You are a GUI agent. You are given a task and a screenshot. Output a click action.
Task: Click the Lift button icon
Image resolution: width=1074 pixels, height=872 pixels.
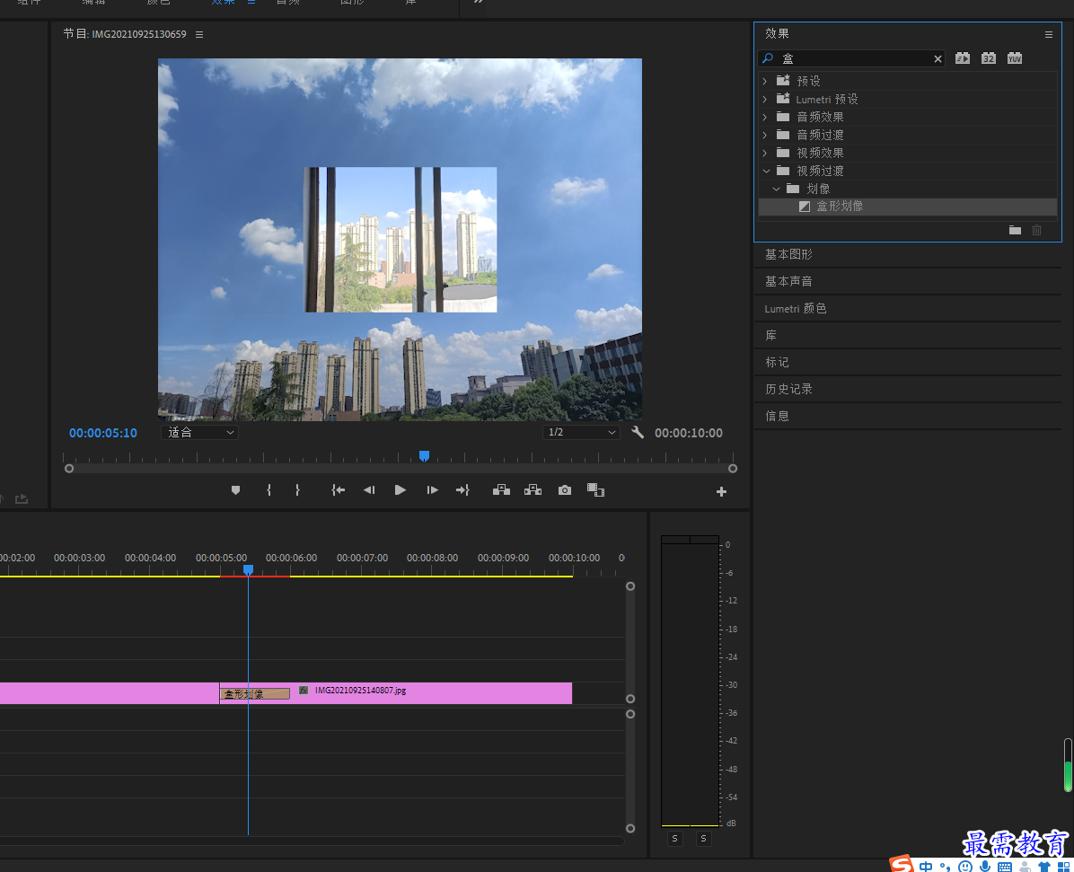click(x=501, y=490)
